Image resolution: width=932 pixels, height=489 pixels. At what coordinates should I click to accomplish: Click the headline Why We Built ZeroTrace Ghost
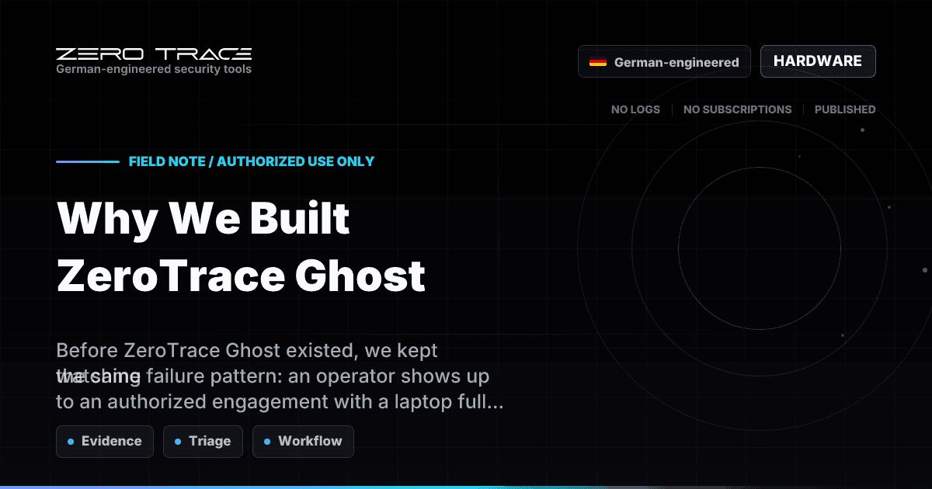[241, 247]
